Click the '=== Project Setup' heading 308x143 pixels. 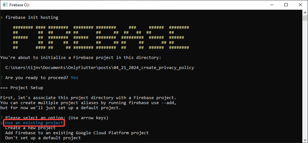(22, 88)
